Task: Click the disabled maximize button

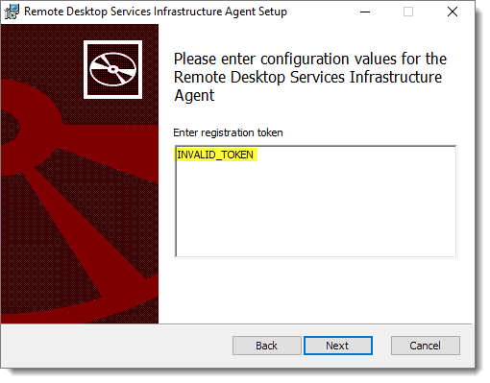Action: (x=408, y=12)
